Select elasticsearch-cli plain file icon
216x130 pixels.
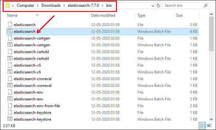point(10,65)
